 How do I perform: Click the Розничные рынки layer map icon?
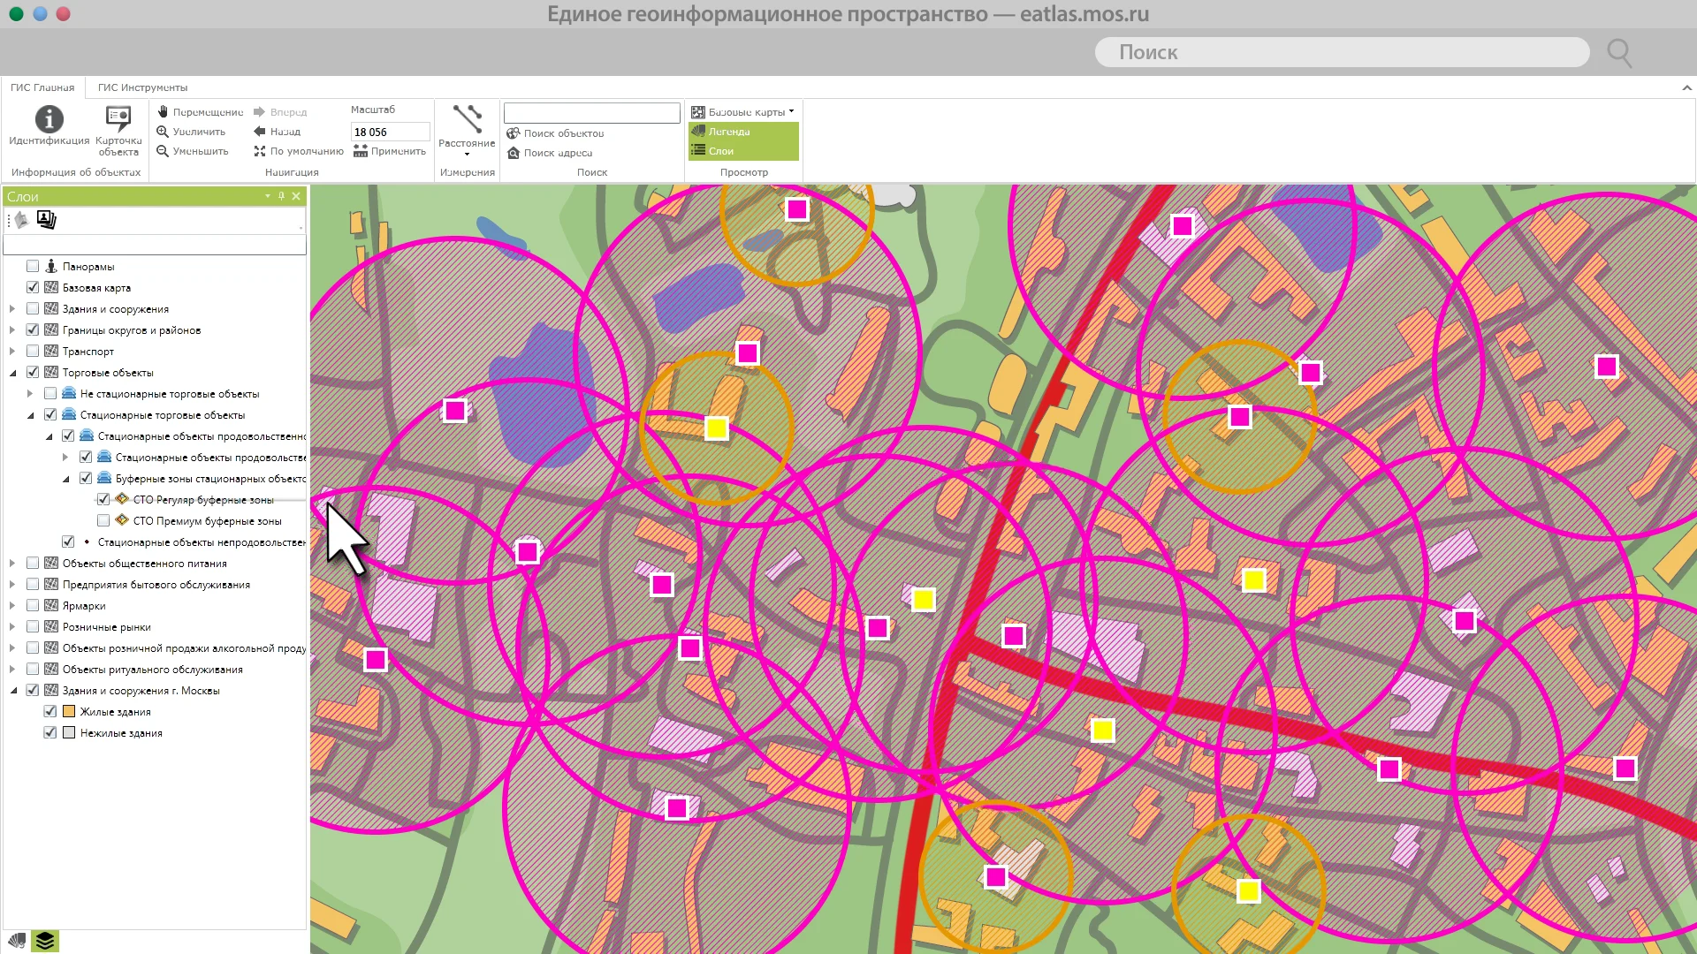point(51,626)
